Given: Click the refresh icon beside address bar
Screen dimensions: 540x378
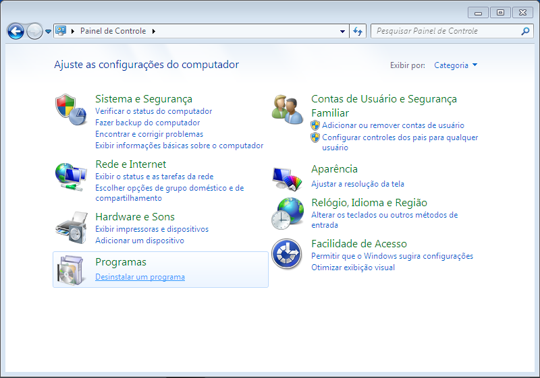Looking at the screenshot, I should point(358,31).
